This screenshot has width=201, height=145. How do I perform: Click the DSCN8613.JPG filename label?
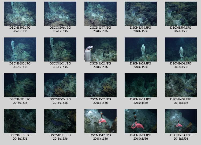[141, 135]
